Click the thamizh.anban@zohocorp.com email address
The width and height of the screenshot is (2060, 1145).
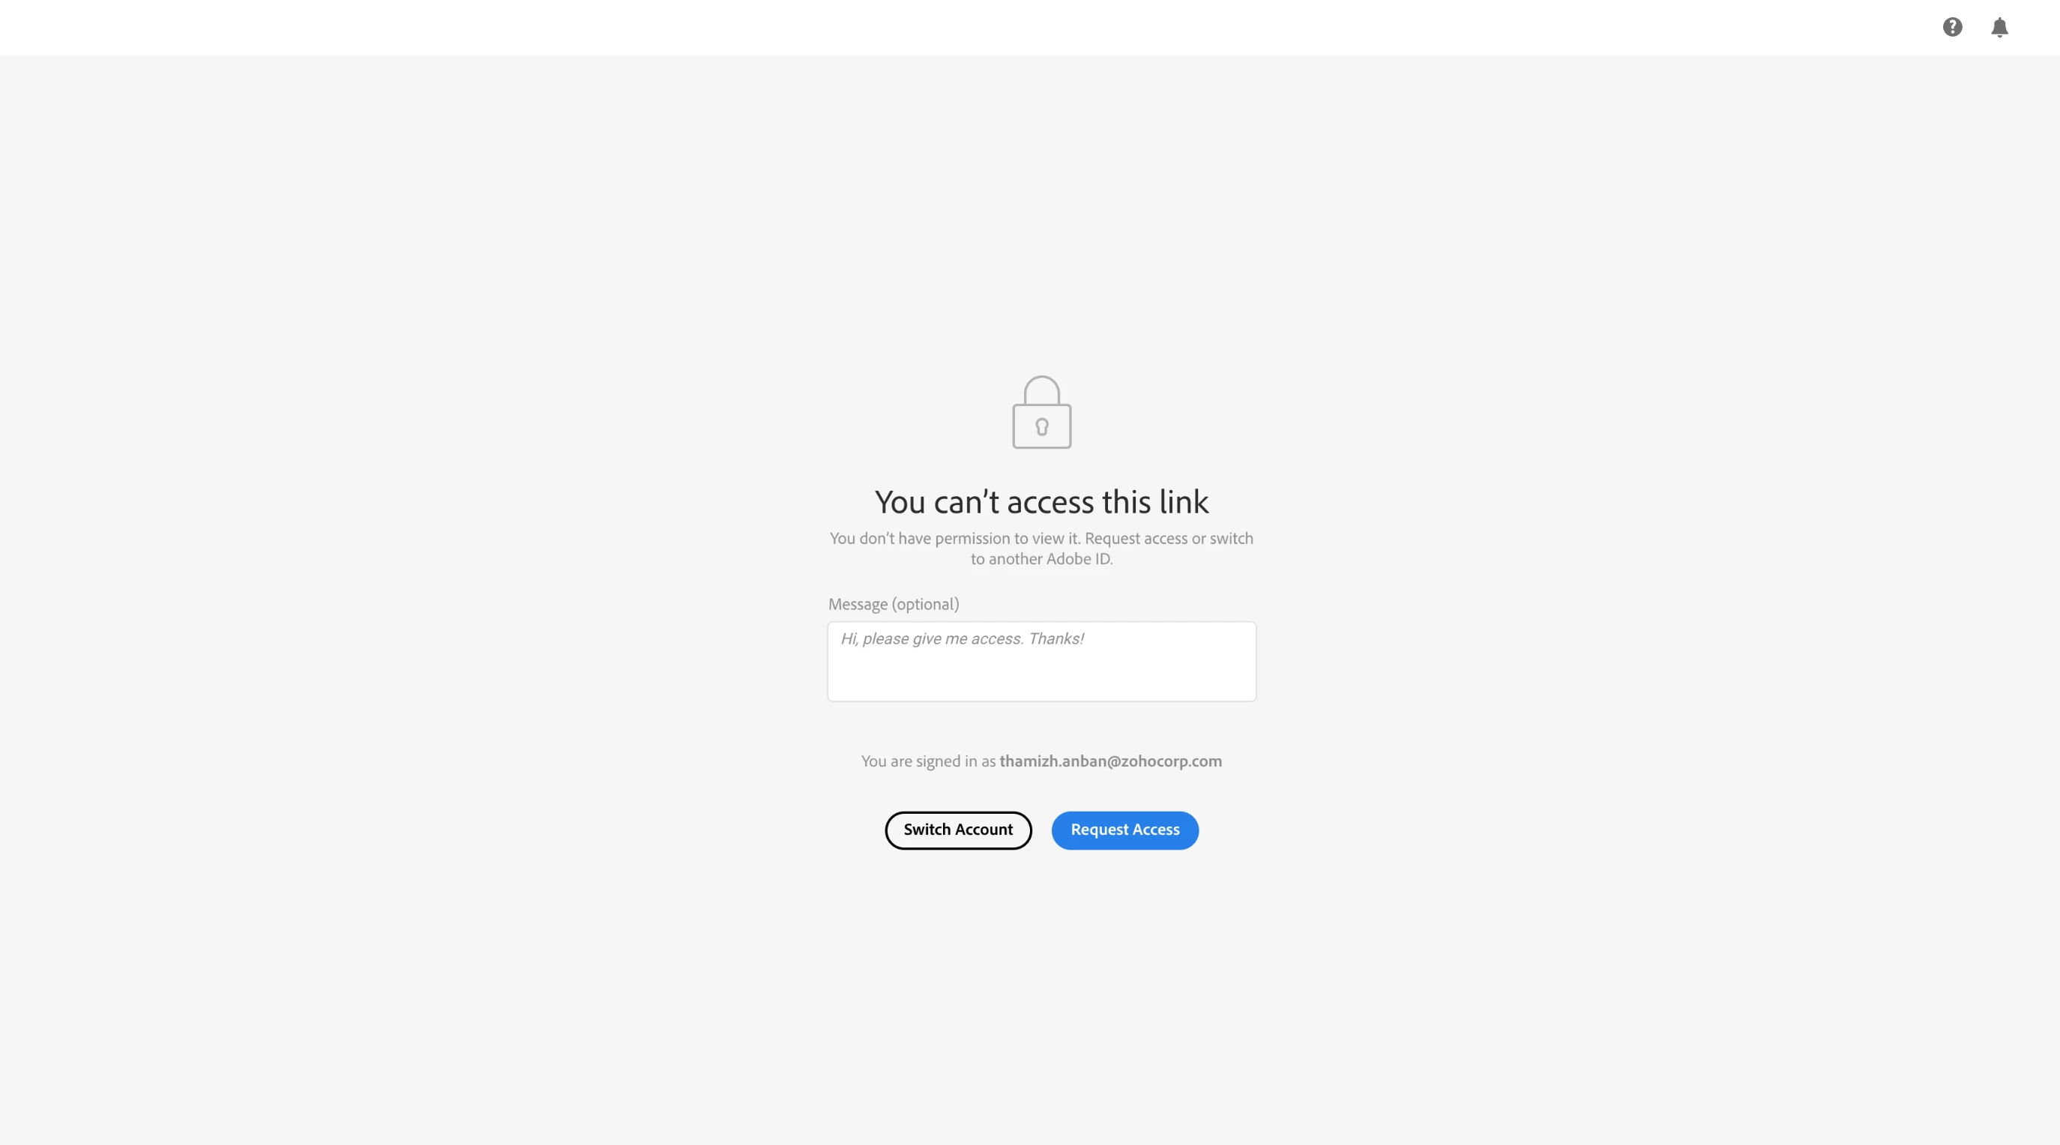tap(1110, 761)
